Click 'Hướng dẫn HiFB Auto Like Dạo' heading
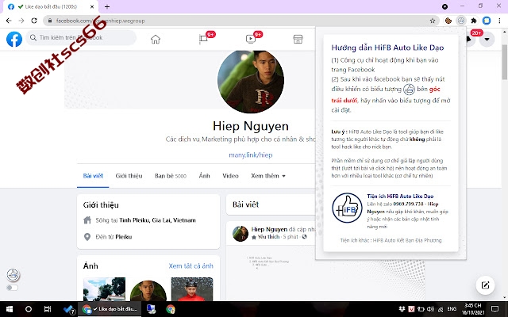508x317 pixels. 387,48
